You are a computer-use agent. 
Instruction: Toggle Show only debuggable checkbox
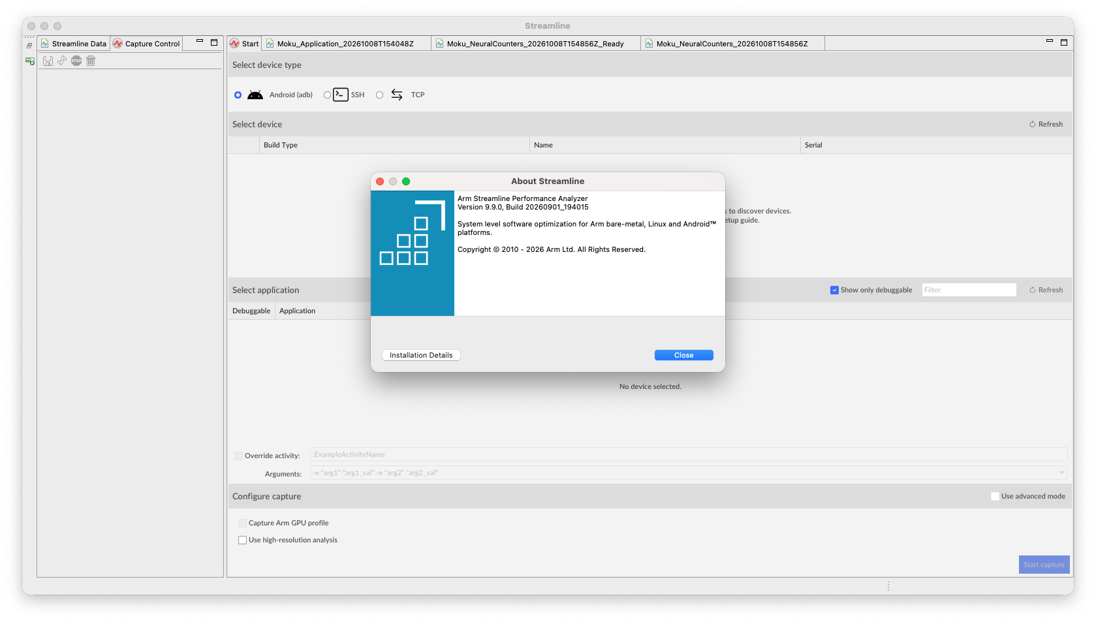pyautogui.click(x=834, y=290)
